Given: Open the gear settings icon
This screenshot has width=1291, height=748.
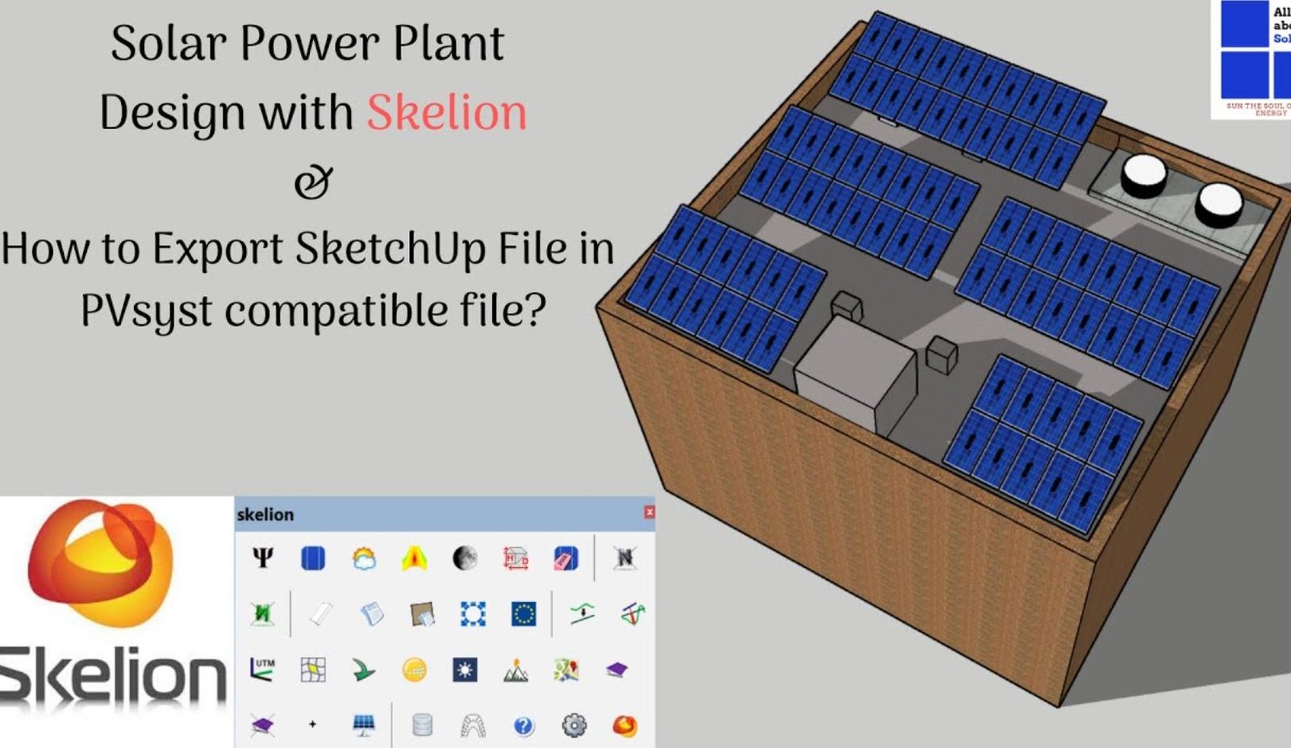Looking at the screenshot, I should click(x=574, y=725).
